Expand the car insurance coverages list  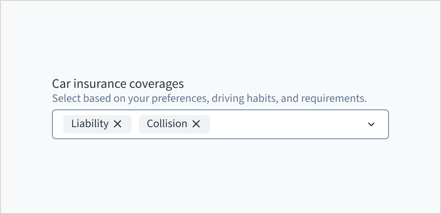pos(371,124)
